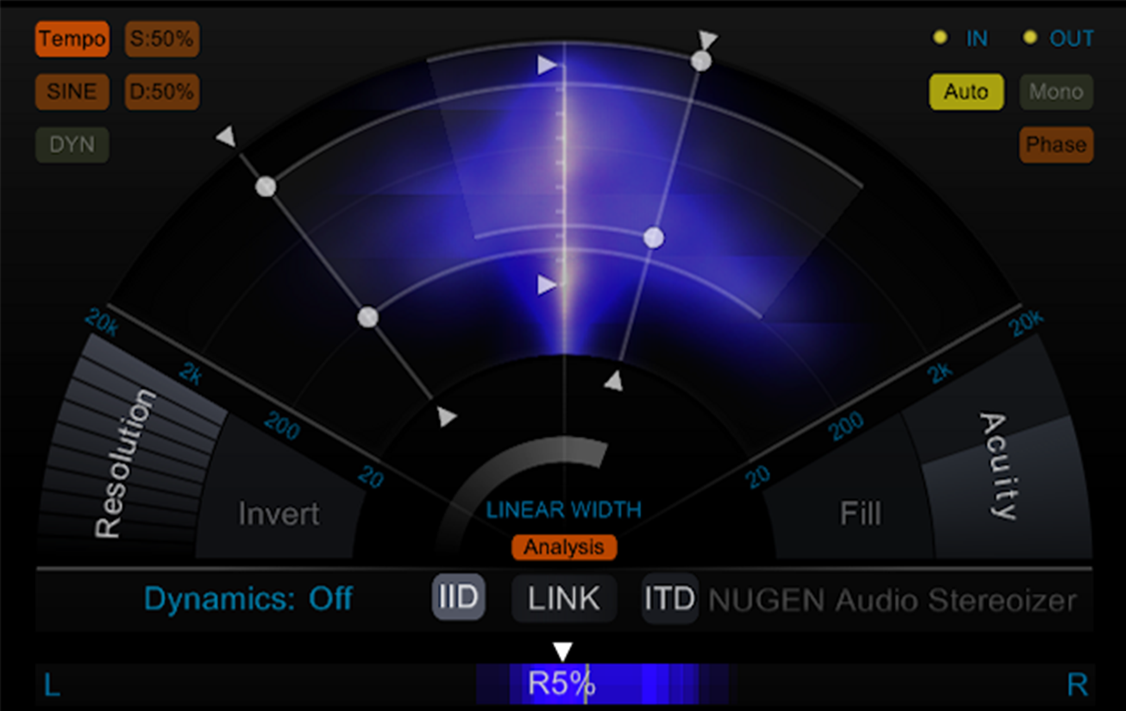Viewport: 1126px width, 711px height.
Task: Click the D:50% value box
Action: click(x=162, y=92)
